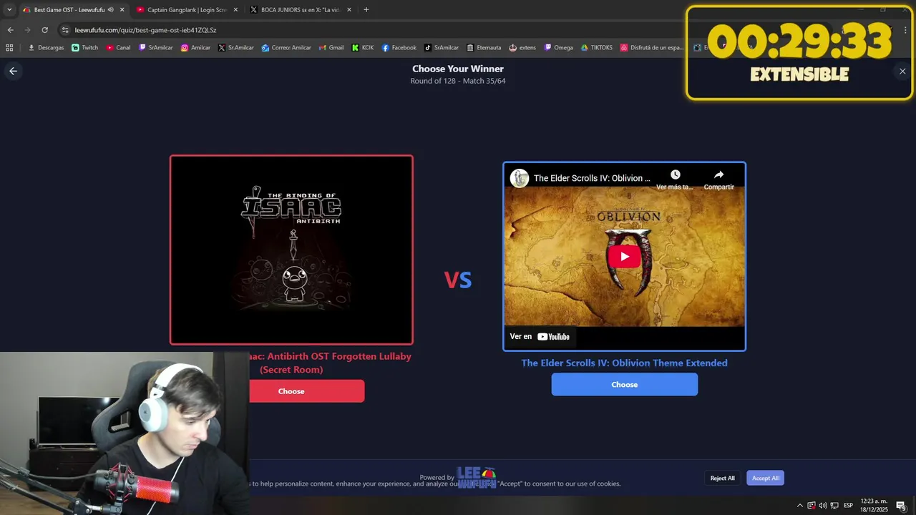Reload the page with the refresh icon
The height and width of the screenshot is (515, 916).
44,30
